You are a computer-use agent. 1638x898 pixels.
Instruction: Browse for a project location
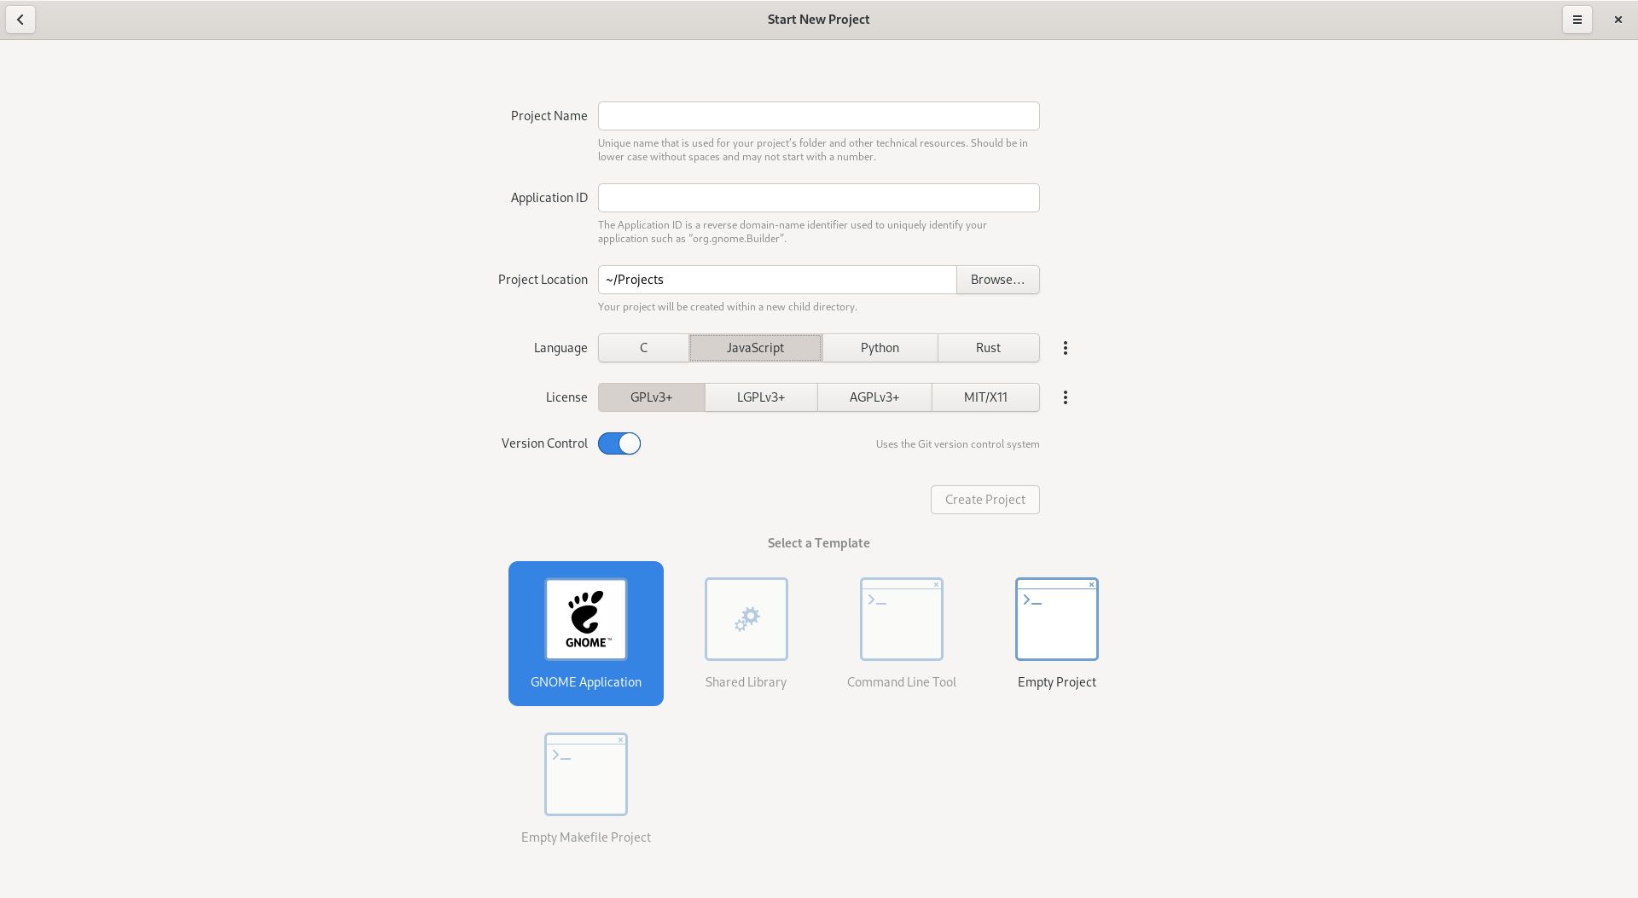(x=997, y=279)
